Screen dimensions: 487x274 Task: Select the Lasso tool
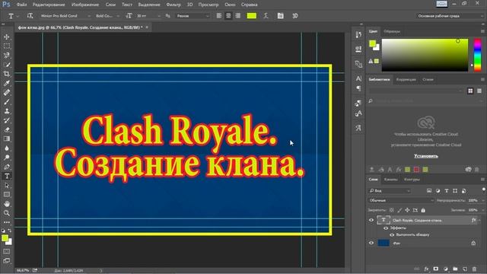(7, 56)
